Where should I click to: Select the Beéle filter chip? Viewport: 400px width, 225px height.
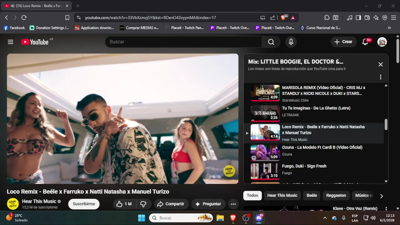pyautogui.click(x=312, y=196)
